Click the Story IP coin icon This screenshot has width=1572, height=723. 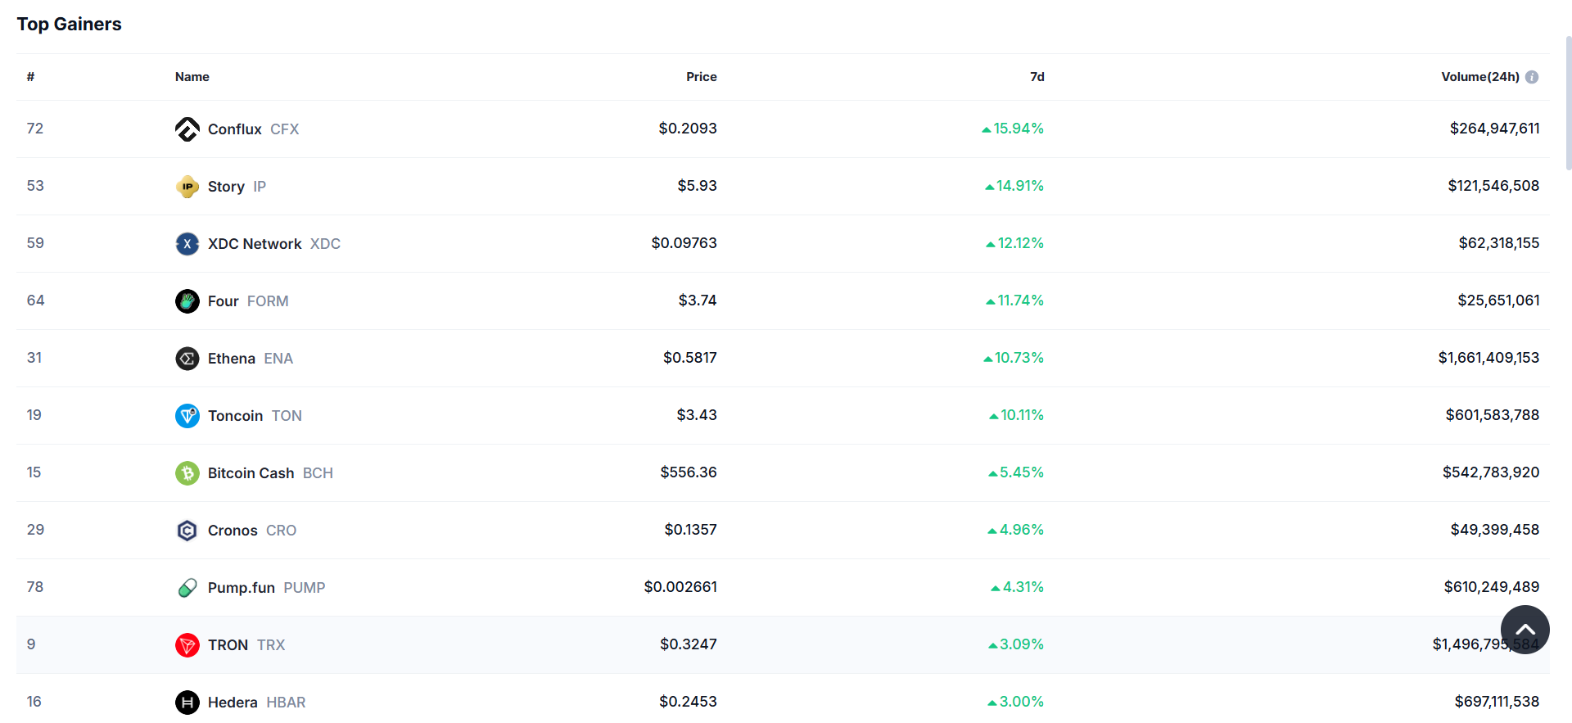click(187, 187)
